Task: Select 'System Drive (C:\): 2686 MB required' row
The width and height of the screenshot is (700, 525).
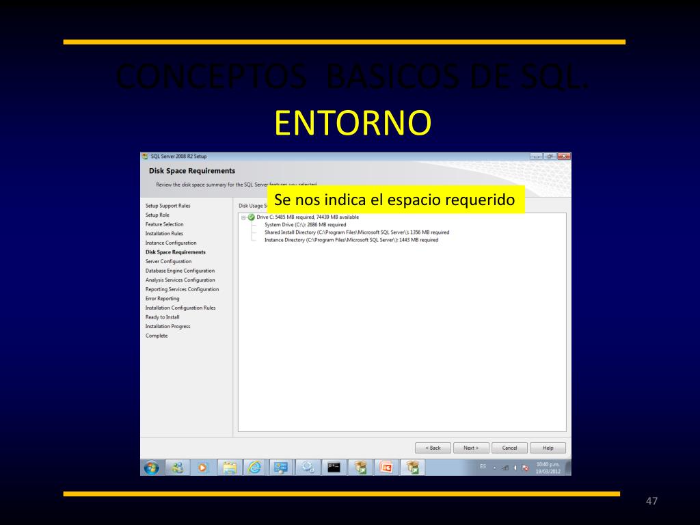Action: [x=306, y=225]
